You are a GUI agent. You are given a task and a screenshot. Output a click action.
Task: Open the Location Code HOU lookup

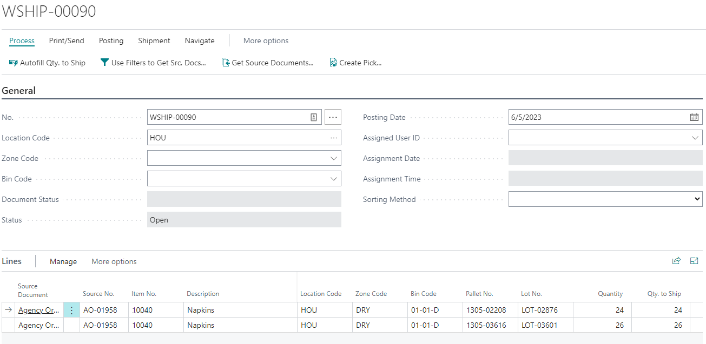(334, 138)
